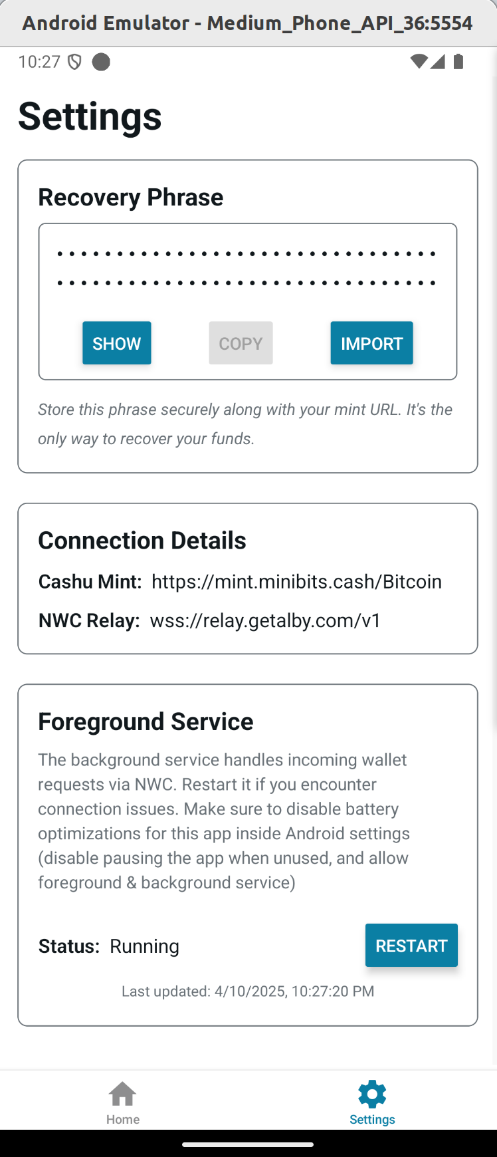Click the round dot notification icon
This screenshot has width=497, height=1157.
(101, 62)
